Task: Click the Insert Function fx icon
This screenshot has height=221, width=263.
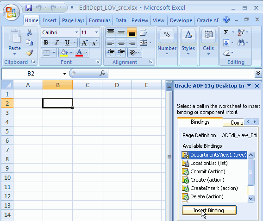Action: [x=102, y=73]
